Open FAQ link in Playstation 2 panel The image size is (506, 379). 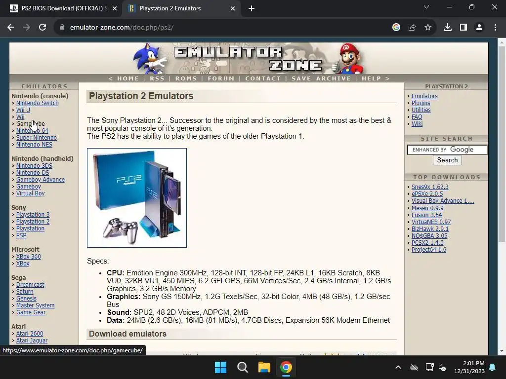[417, 117]
